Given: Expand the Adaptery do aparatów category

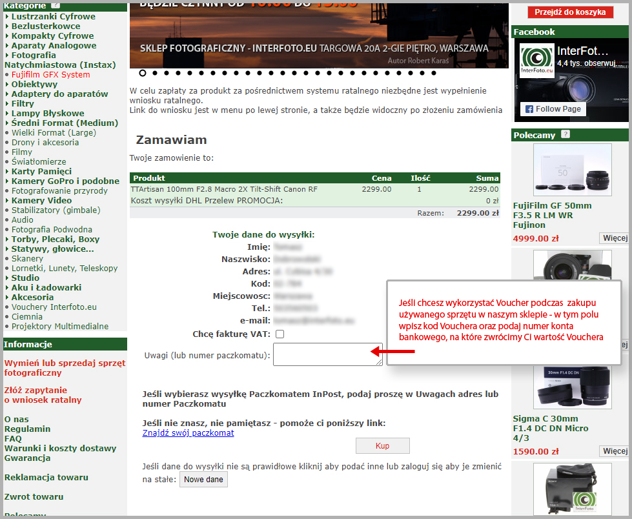Looking at the screenshot, I should [x=59, y=94].
